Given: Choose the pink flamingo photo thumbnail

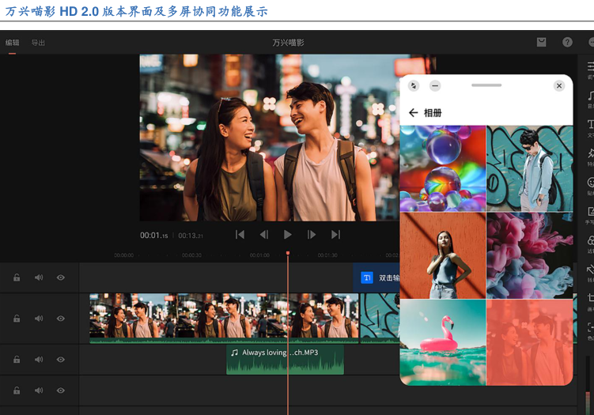Looking at the screenshot, I should [x=442, y=341].
